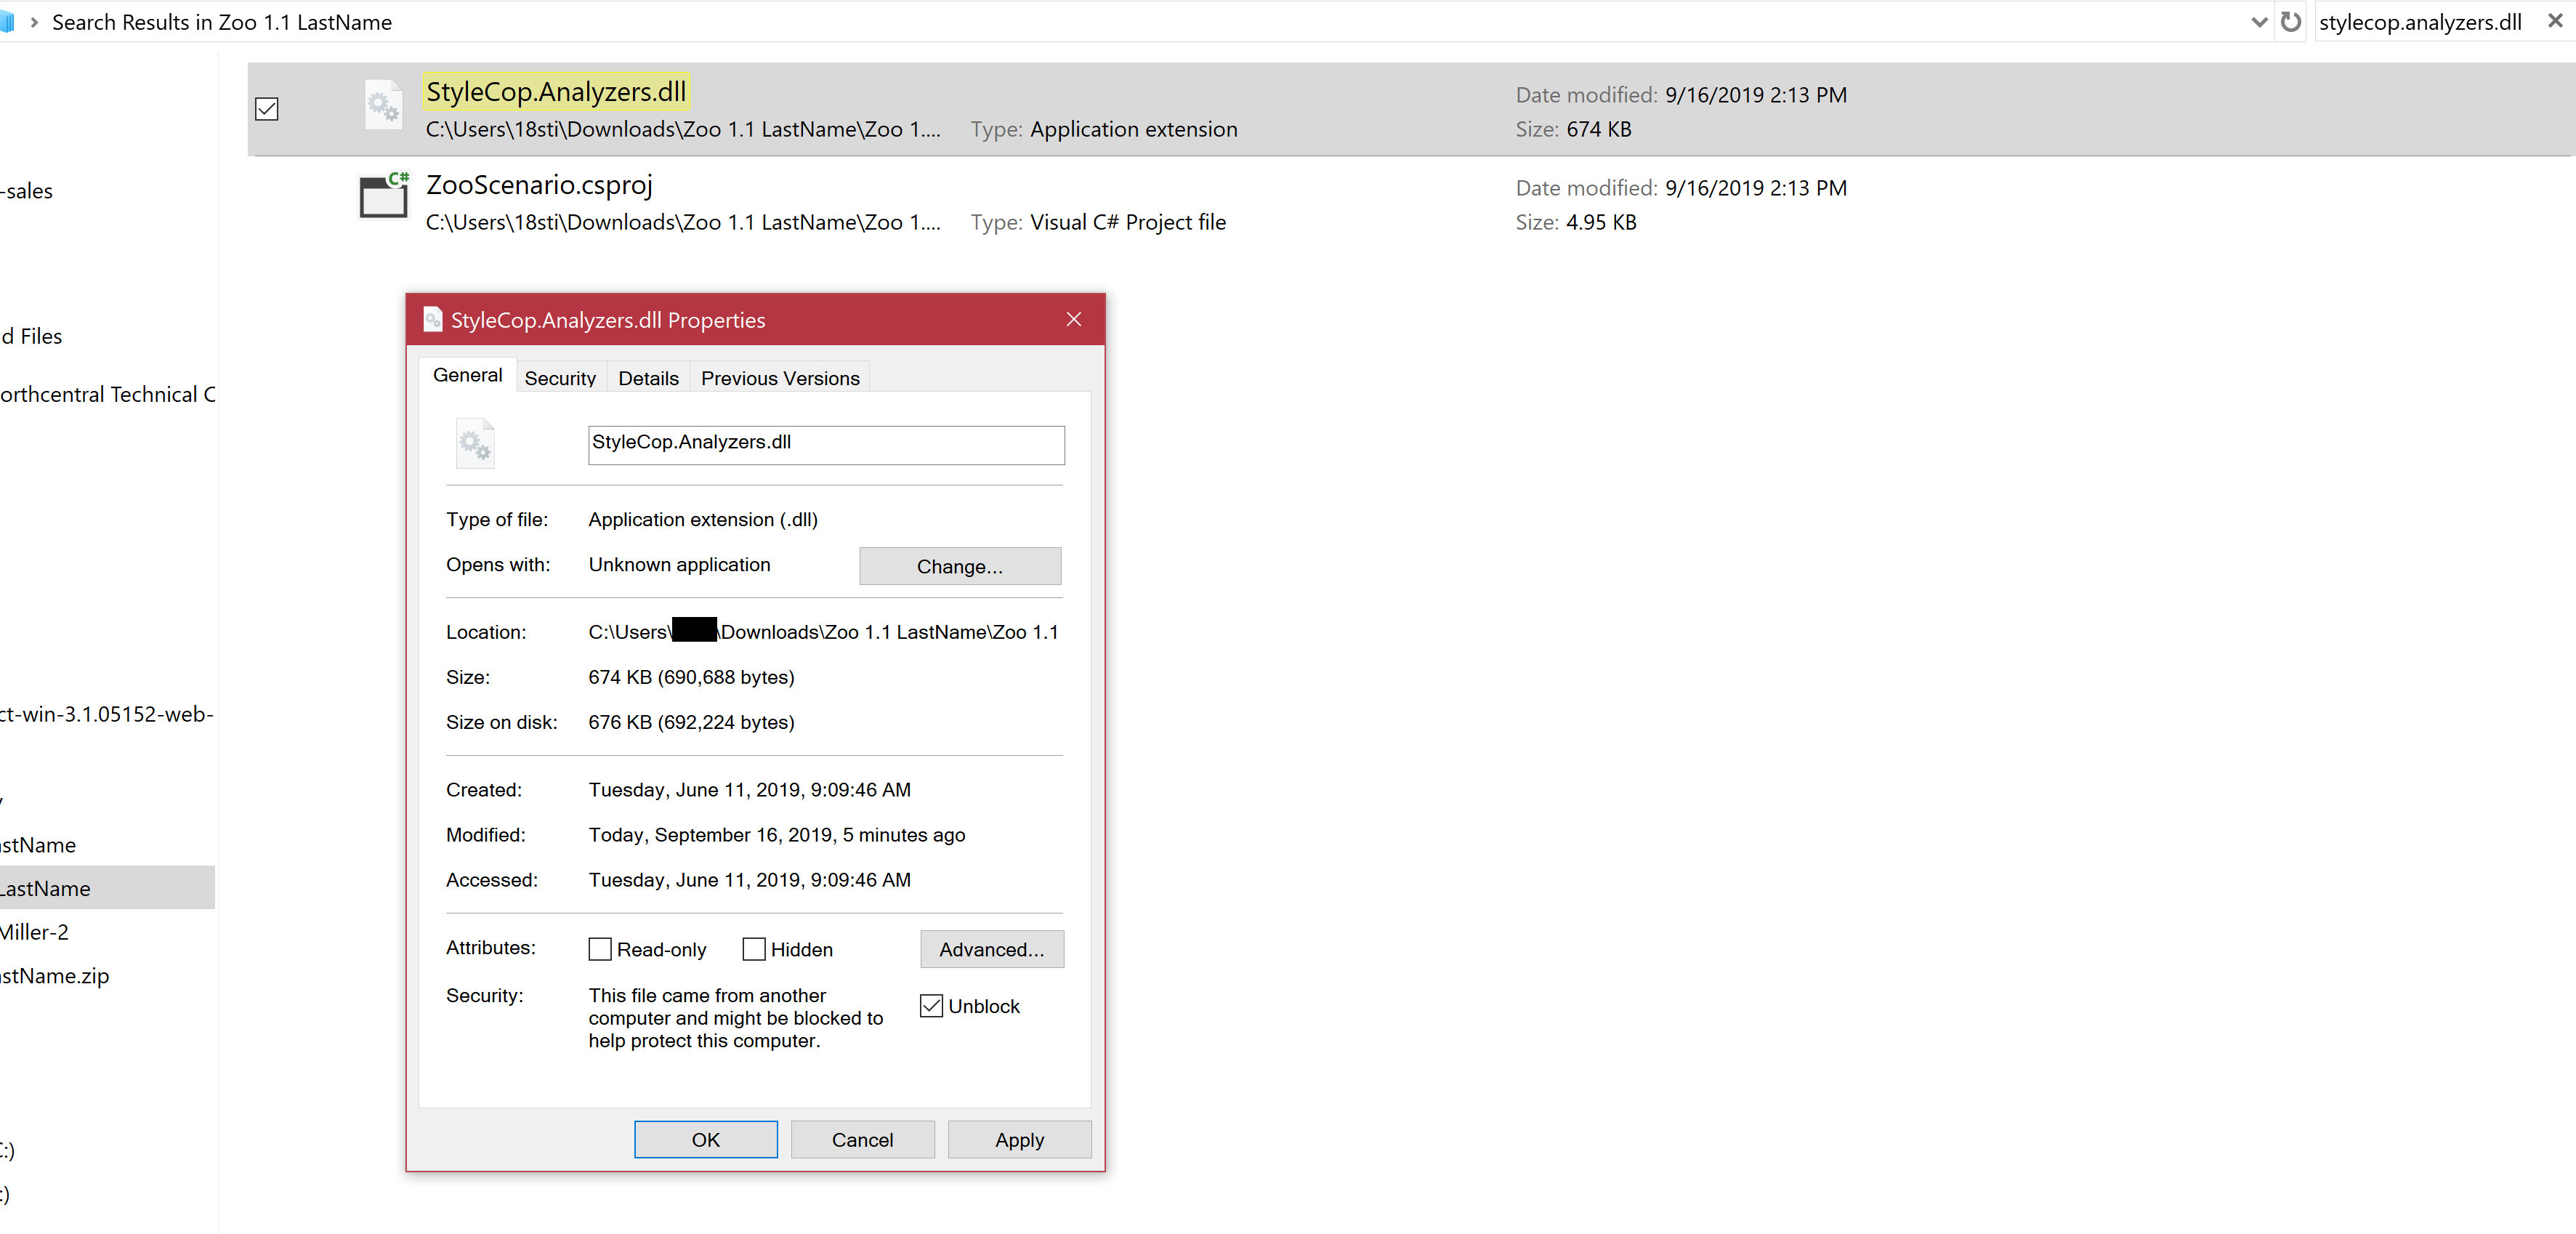
Task: Click 'Search Results in Zoo 1.1 LastName' breadcrumb
Action: coord(222,22)
